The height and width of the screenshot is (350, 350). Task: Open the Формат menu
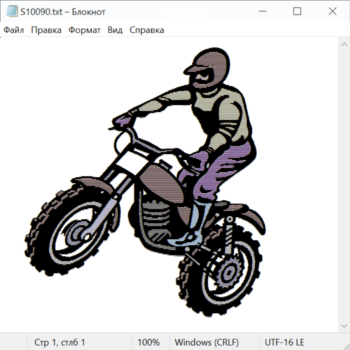84,30
